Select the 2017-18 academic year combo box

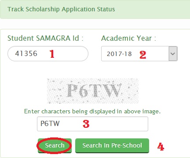click(x=139, y=54)
